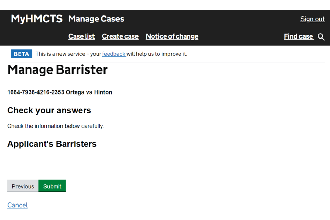Open the Case list menu item

tap(81, 36)
